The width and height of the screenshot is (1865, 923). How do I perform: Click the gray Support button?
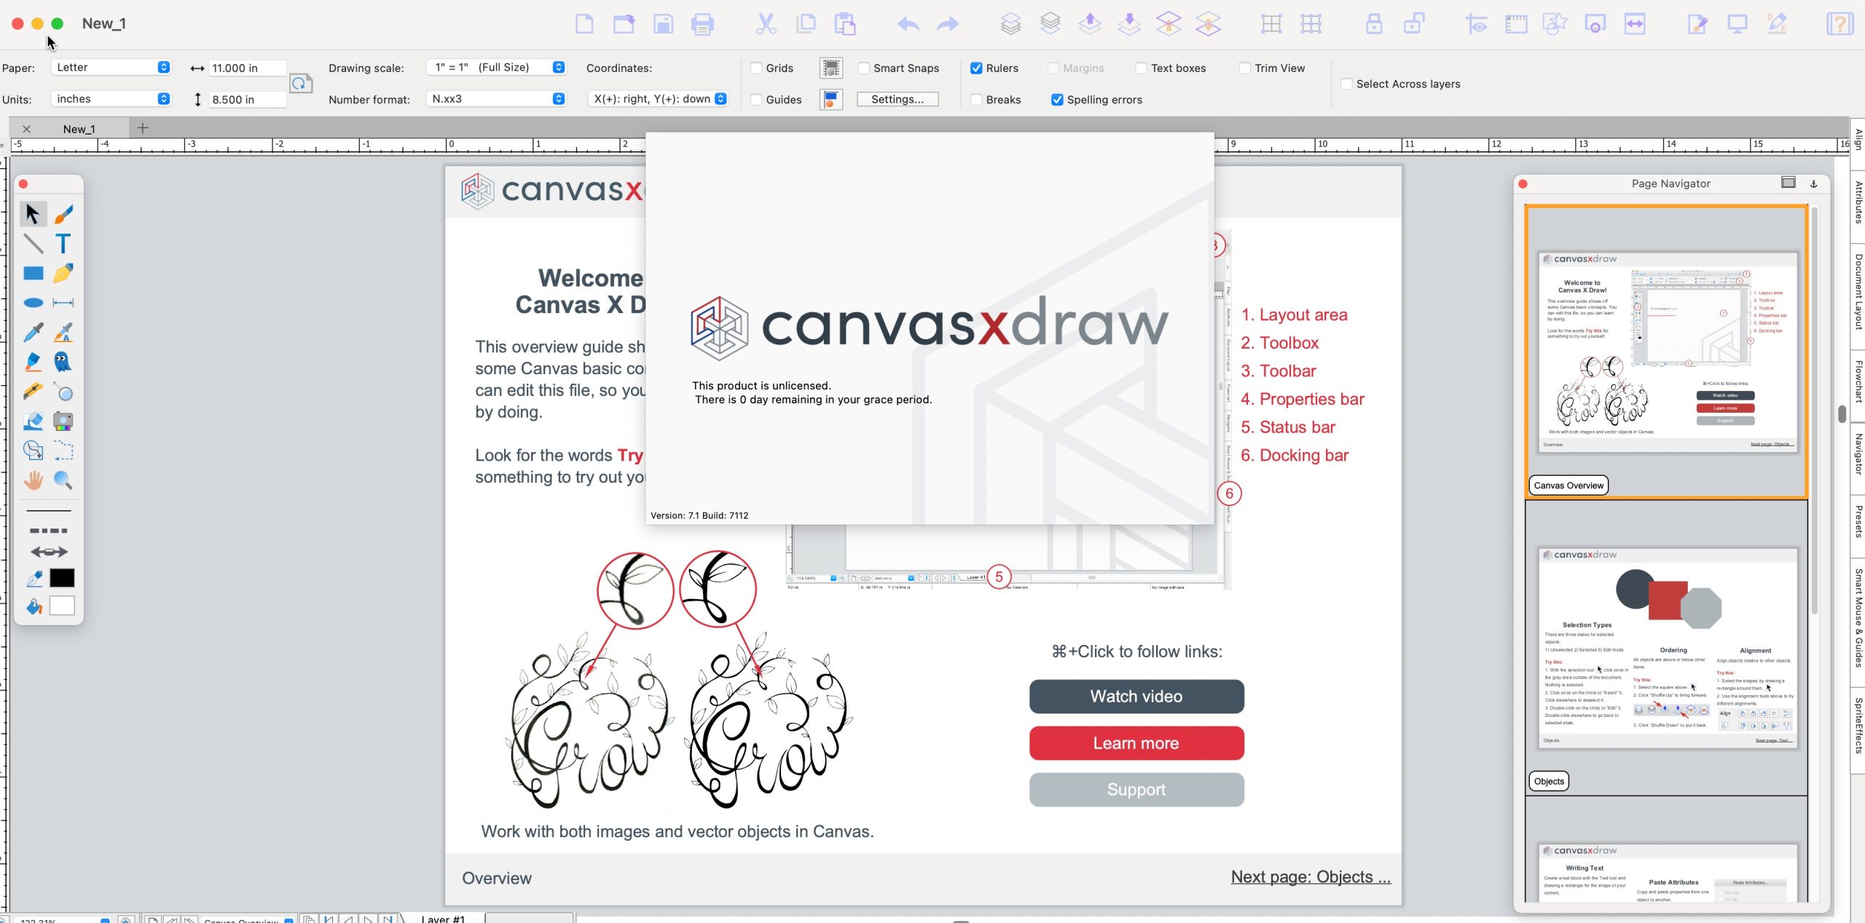[x=1136, y=790]
